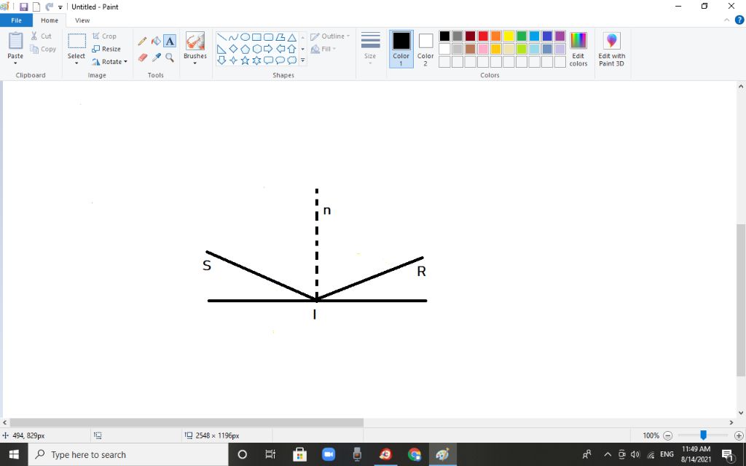
Task: Click Edit with Paint 3D
Action: [612, 49]
